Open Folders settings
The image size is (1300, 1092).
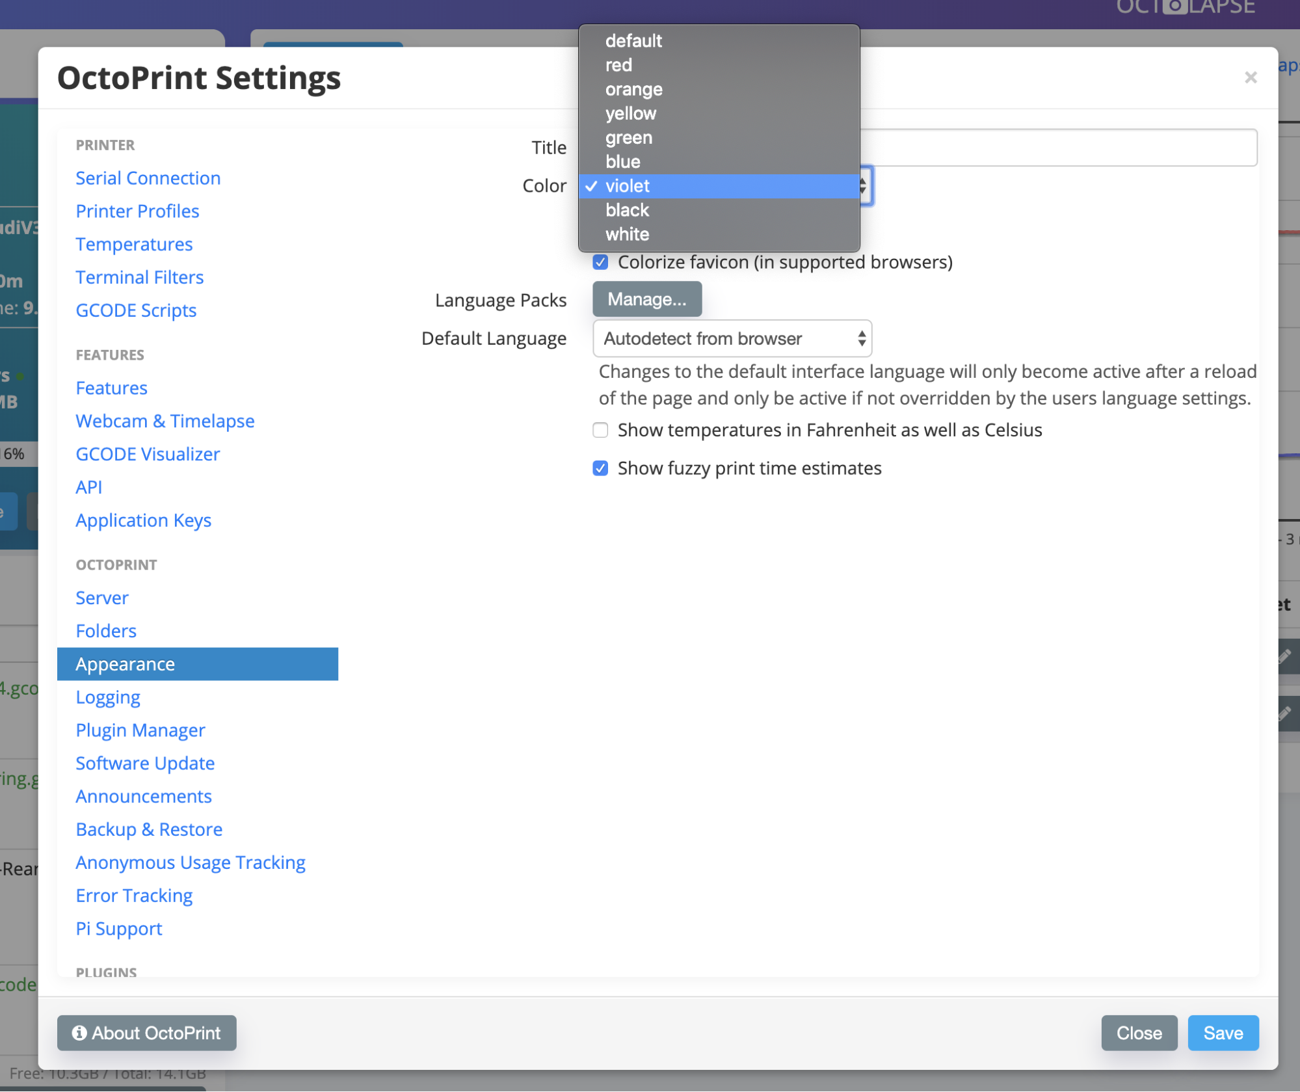coord(105,632)
